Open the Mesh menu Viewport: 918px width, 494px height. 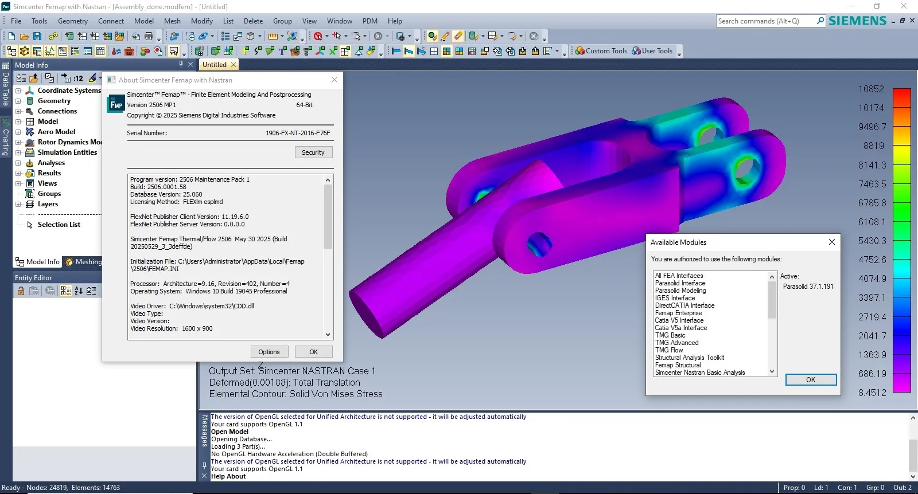click(x=172, y=21)
